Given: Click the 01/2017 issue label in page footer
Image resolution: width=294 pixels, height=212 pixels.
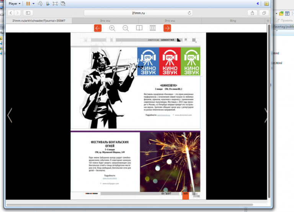Looking at the screenshot, I should click(166, 194).
